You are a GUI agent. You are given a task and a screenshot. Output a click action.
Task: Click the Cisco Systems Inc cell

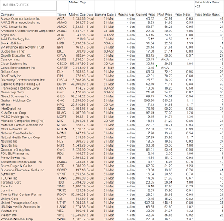(x=29, y=64)
